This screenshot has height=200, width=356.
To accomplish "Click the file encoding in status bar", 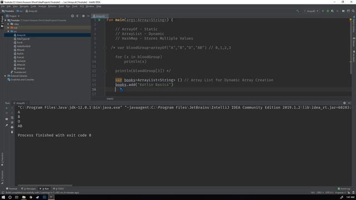I will coord(329,193).
